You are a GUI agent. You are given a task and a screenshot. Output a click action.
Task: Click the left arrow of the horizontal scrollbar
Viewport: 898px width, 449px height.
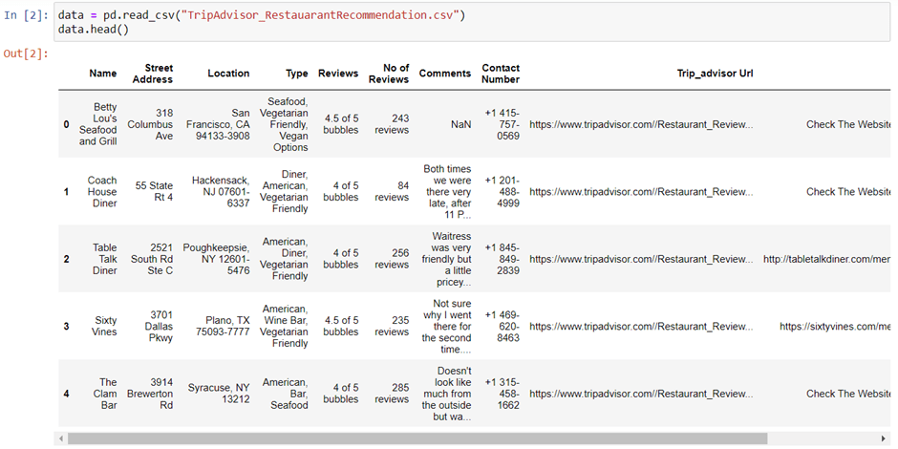[59, 438]
